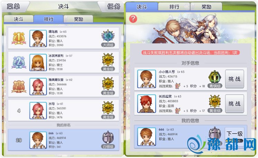
Task: Click avatar of top-ranked player
Action: 38,39
